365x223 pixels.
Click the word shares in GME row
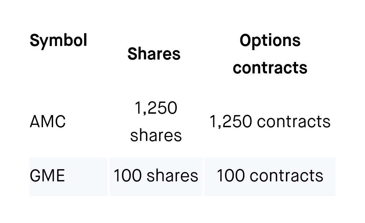click(172, 176)
